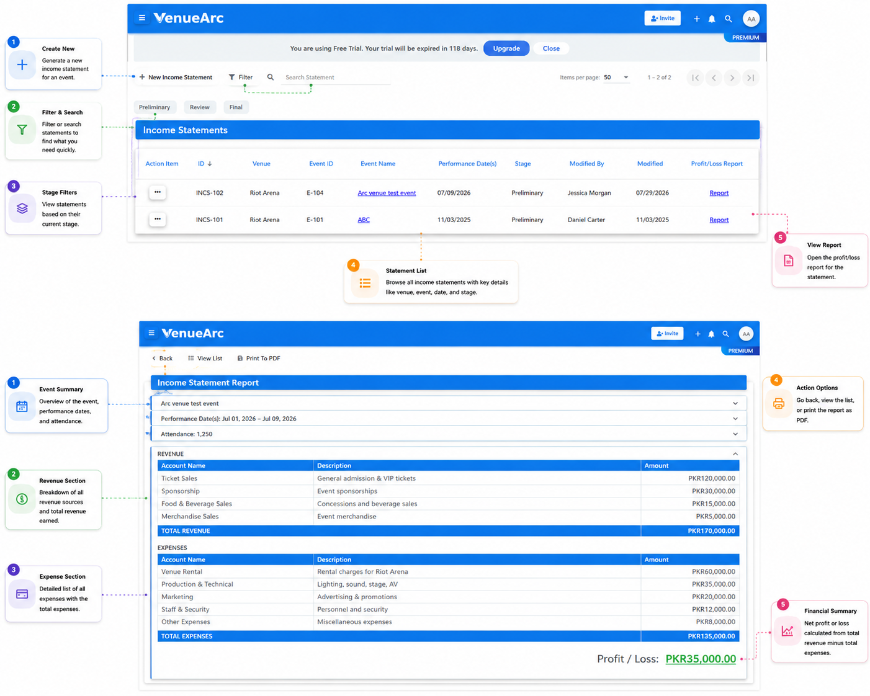Click Expense Section card icon
The image size is (870, 696).
point(22,594)
